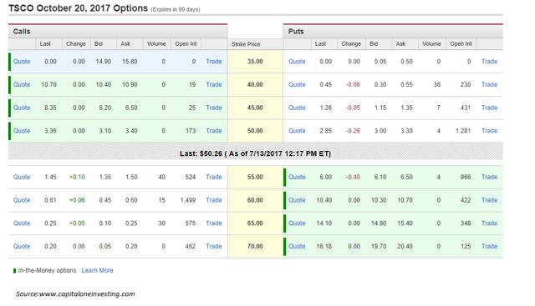Image resolution: width=535 pixels, height=306 pixels.
Task: Click Trade for 35.00 strike put
Action: [489, 62]
